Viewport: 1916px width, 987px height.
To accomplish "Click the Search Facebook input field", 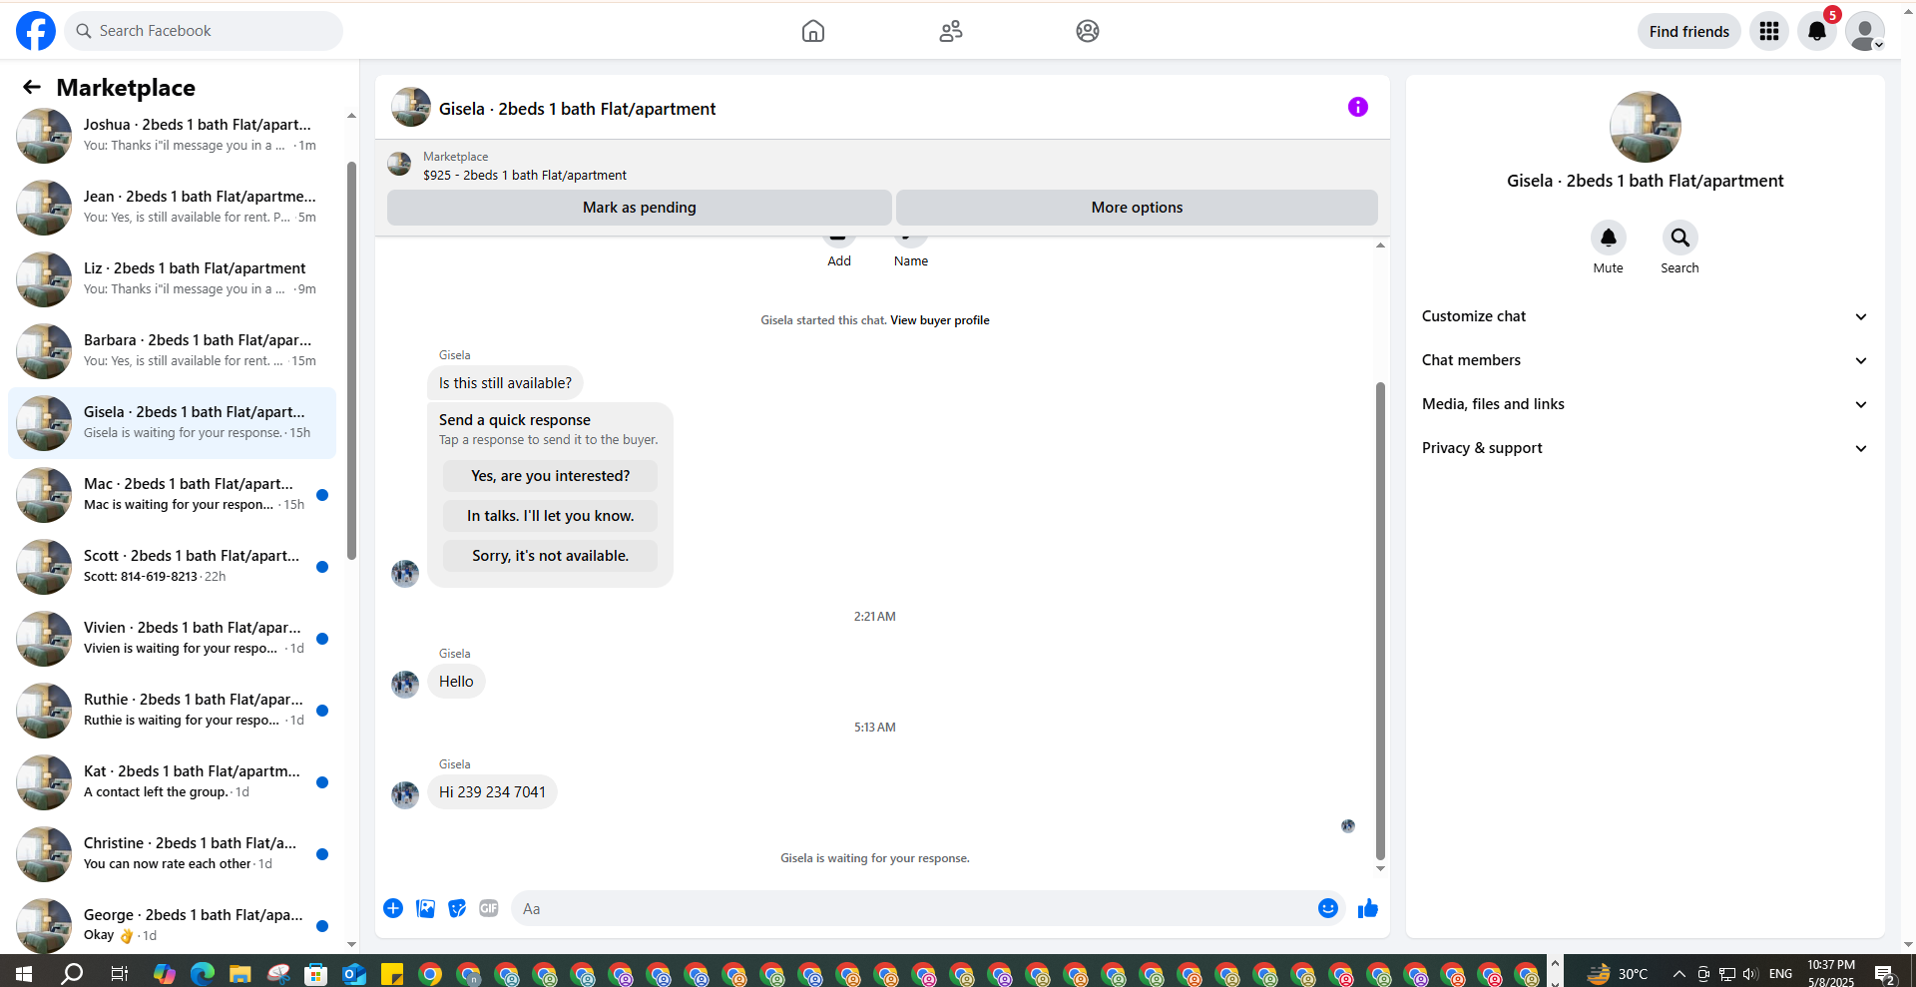I will point(204,31).
